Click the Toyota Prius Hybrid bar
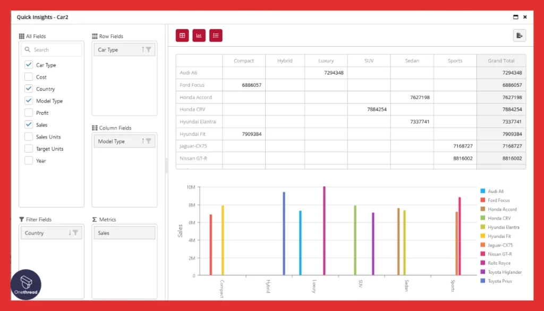The image size is (544, 311). point(284,233)
